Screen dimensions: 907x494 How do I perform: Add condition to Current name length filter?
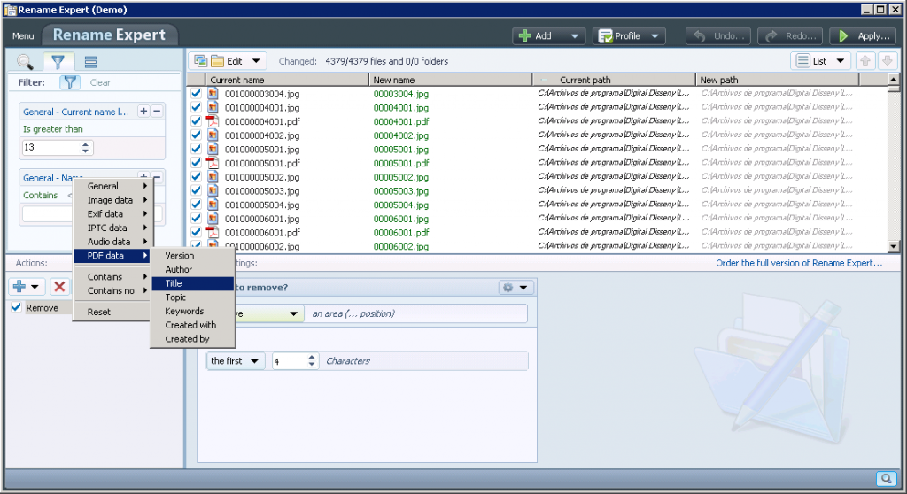click(x=143, y=111)
